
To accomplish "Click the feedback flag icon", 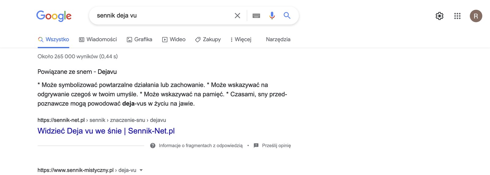I will (256, 146).
